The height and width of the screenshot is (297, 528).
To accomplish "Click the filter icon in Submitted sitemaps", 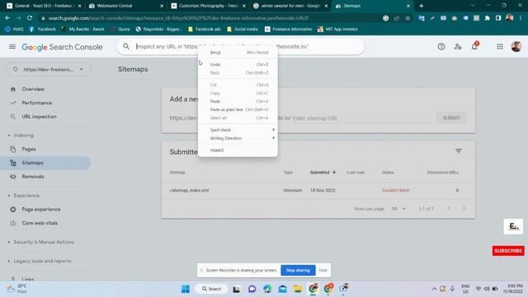I will pyautogui.click(x=459, y=151).
